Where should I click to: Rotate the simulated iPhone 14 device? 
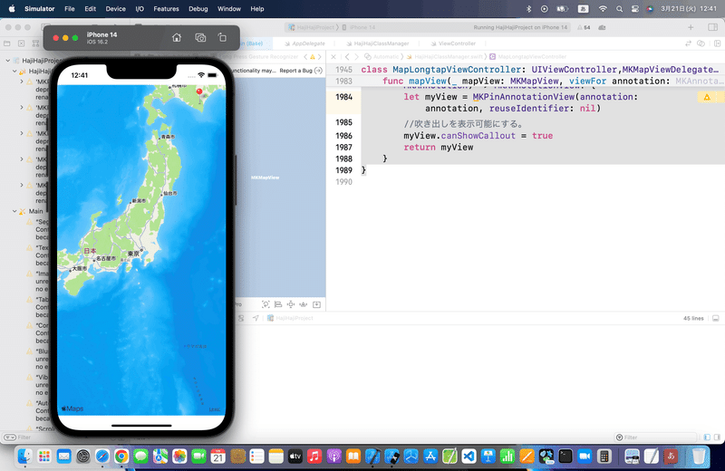(222, 38)
